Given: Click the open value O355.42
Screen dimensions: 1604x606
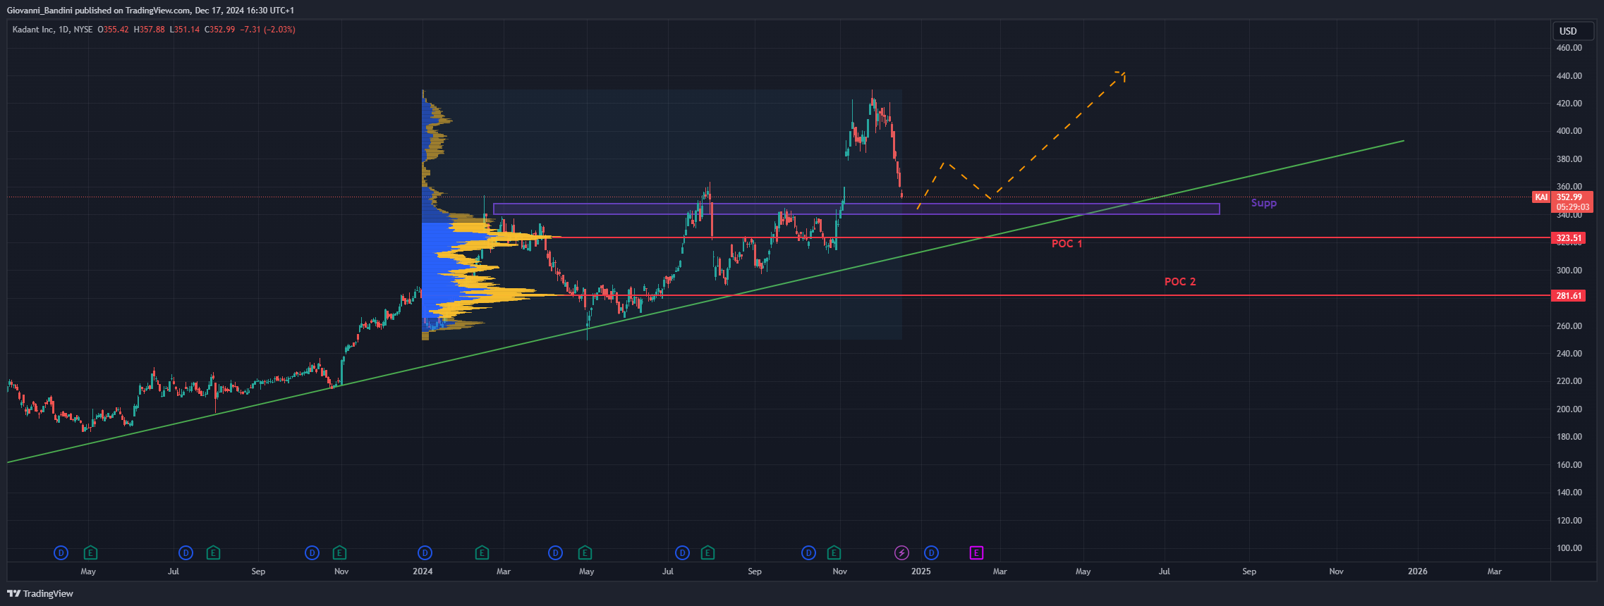Looking at the screenshot, I should (113, 30).
